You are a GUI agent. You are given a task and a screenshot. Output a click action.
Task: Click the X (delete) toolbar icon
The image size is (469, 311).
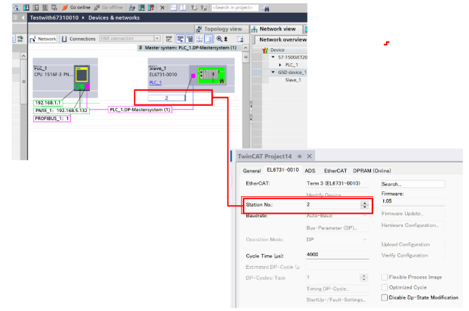click(162, 7)
